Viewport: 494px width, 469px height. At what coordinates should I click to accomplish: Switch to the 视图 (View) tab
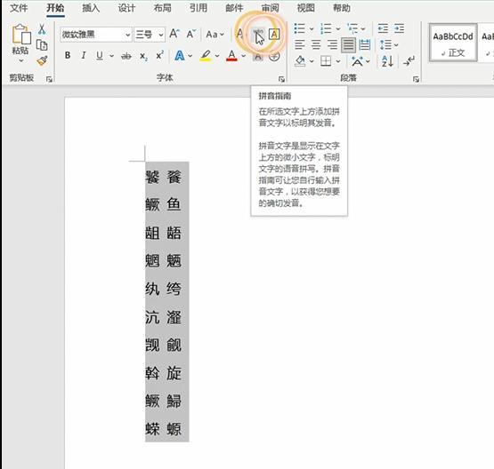[x=305, y=8]
